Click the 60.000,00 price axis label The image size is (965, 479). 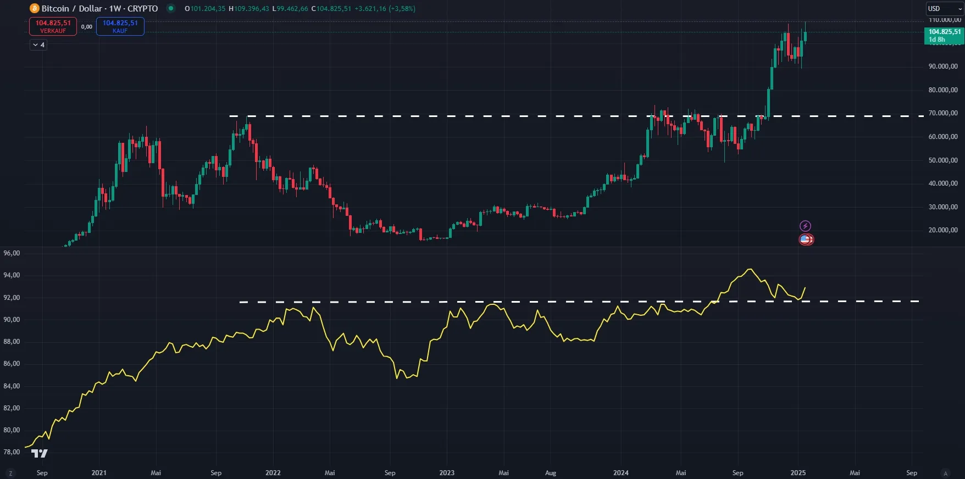(943, 137)
